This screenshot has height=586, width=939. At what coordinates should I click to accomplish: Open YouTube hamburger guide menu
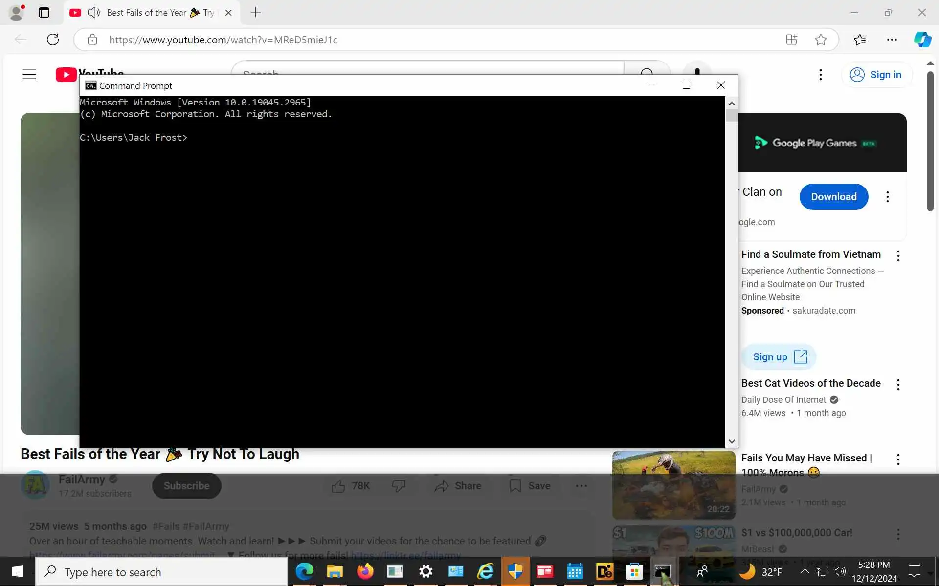[x=29, y=74]
